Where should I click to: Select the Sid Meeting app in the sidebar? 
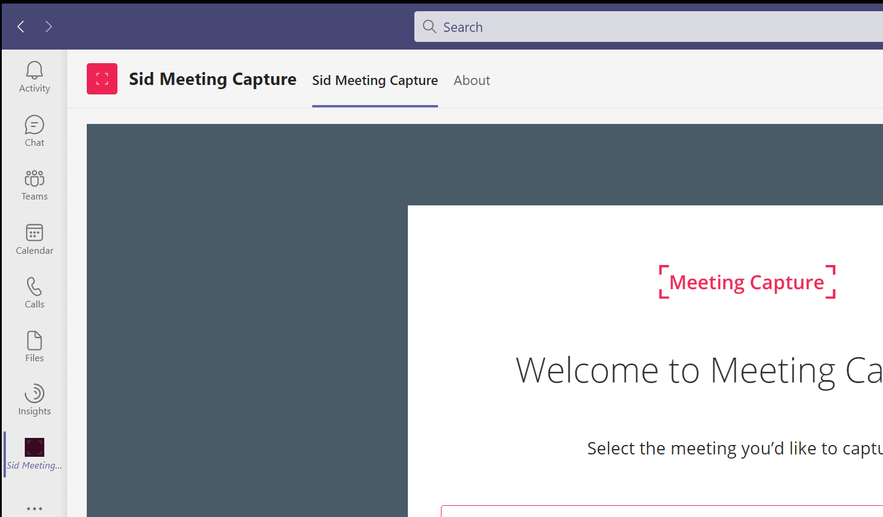coord(34,454)
